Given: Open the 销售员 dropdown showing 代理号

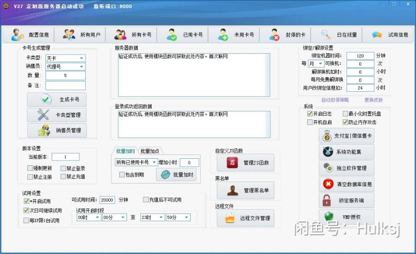Looking at the screenshot, I should 65,67.
